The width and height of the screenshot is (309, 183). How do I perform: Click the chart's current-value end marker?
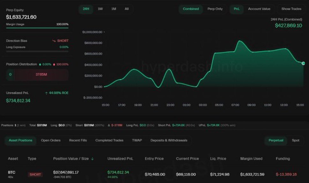click(303, 63)
